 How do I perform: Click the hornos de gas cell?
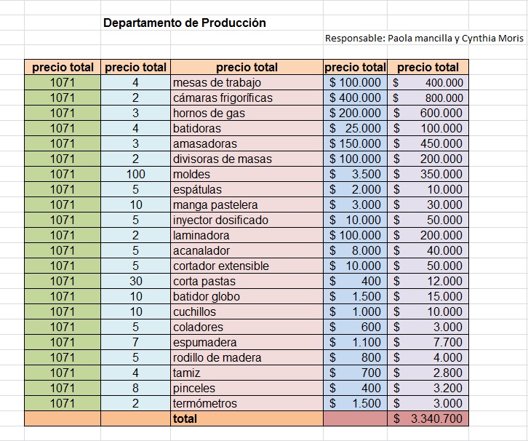[247, 113]
